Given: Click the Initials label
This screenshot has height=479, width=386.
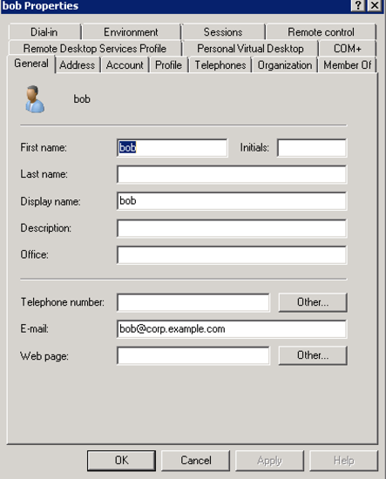Looking at the screenshot, I should tap(254, 147).
